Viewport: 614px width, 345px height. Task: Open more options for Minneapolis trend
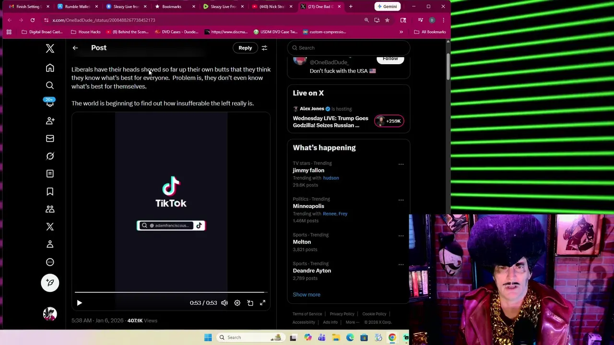401,200
